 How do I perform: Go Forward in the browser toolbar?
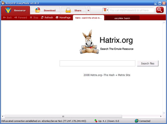coord(21,17)
